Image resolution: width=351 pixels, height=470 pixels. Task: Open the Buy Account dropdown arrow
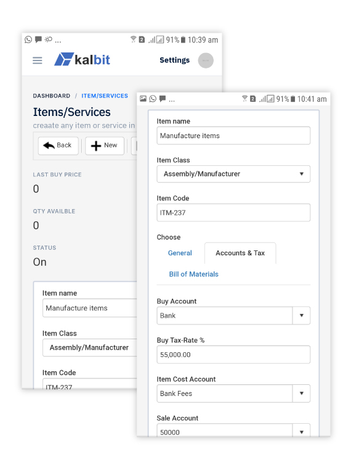click(301, 316)
